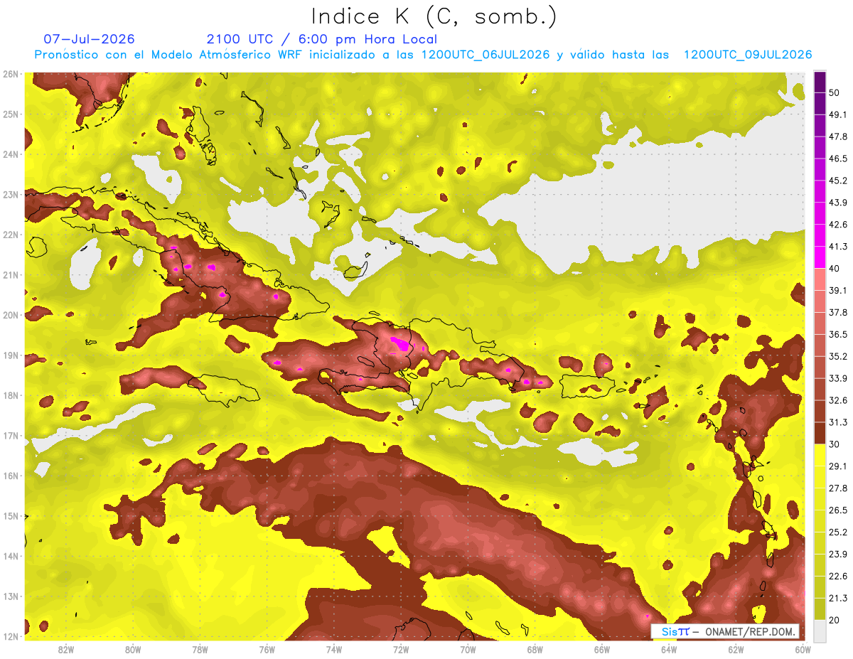Viewport: 853px width, 659px height.
Task: Click the color bar label "41.3"
Action: 838,247
